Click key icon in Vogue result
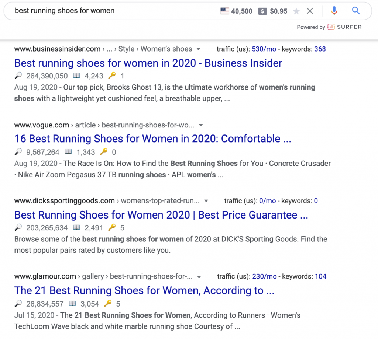 tap(104, 151)
